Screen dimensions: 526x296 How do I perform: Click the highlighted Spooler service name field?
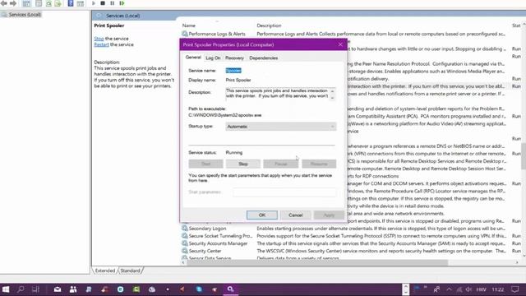coord(233,71)
